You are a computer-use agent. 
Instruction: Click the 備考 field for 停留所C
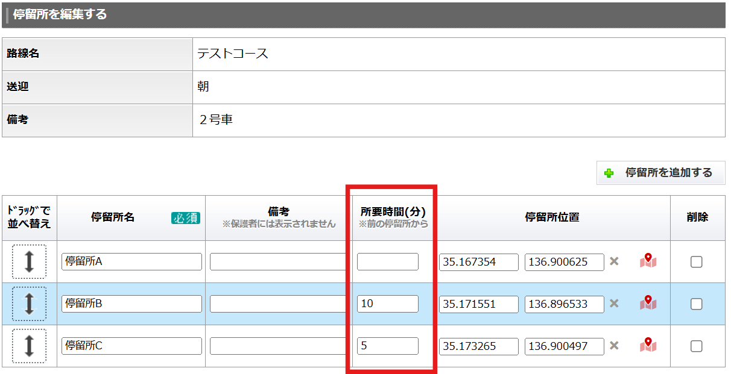point(279,346)
